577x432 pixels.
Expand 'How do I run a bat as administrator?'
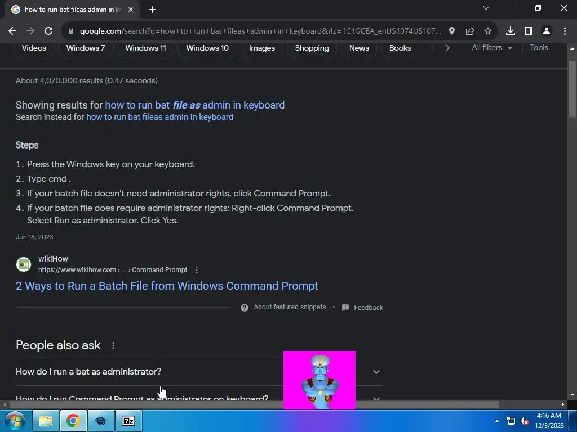(x=199, y=372)
